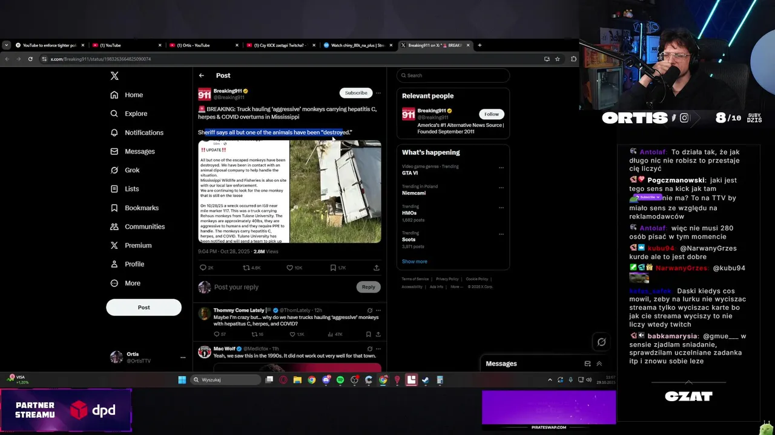Share Thommy Come Lately's comment
Viewport: 775px width, 435px height.
378,334
